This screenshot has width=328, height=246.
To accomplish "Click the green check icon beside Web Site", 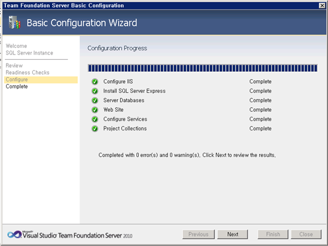I will pyautogui.click(x=95, y=110).
